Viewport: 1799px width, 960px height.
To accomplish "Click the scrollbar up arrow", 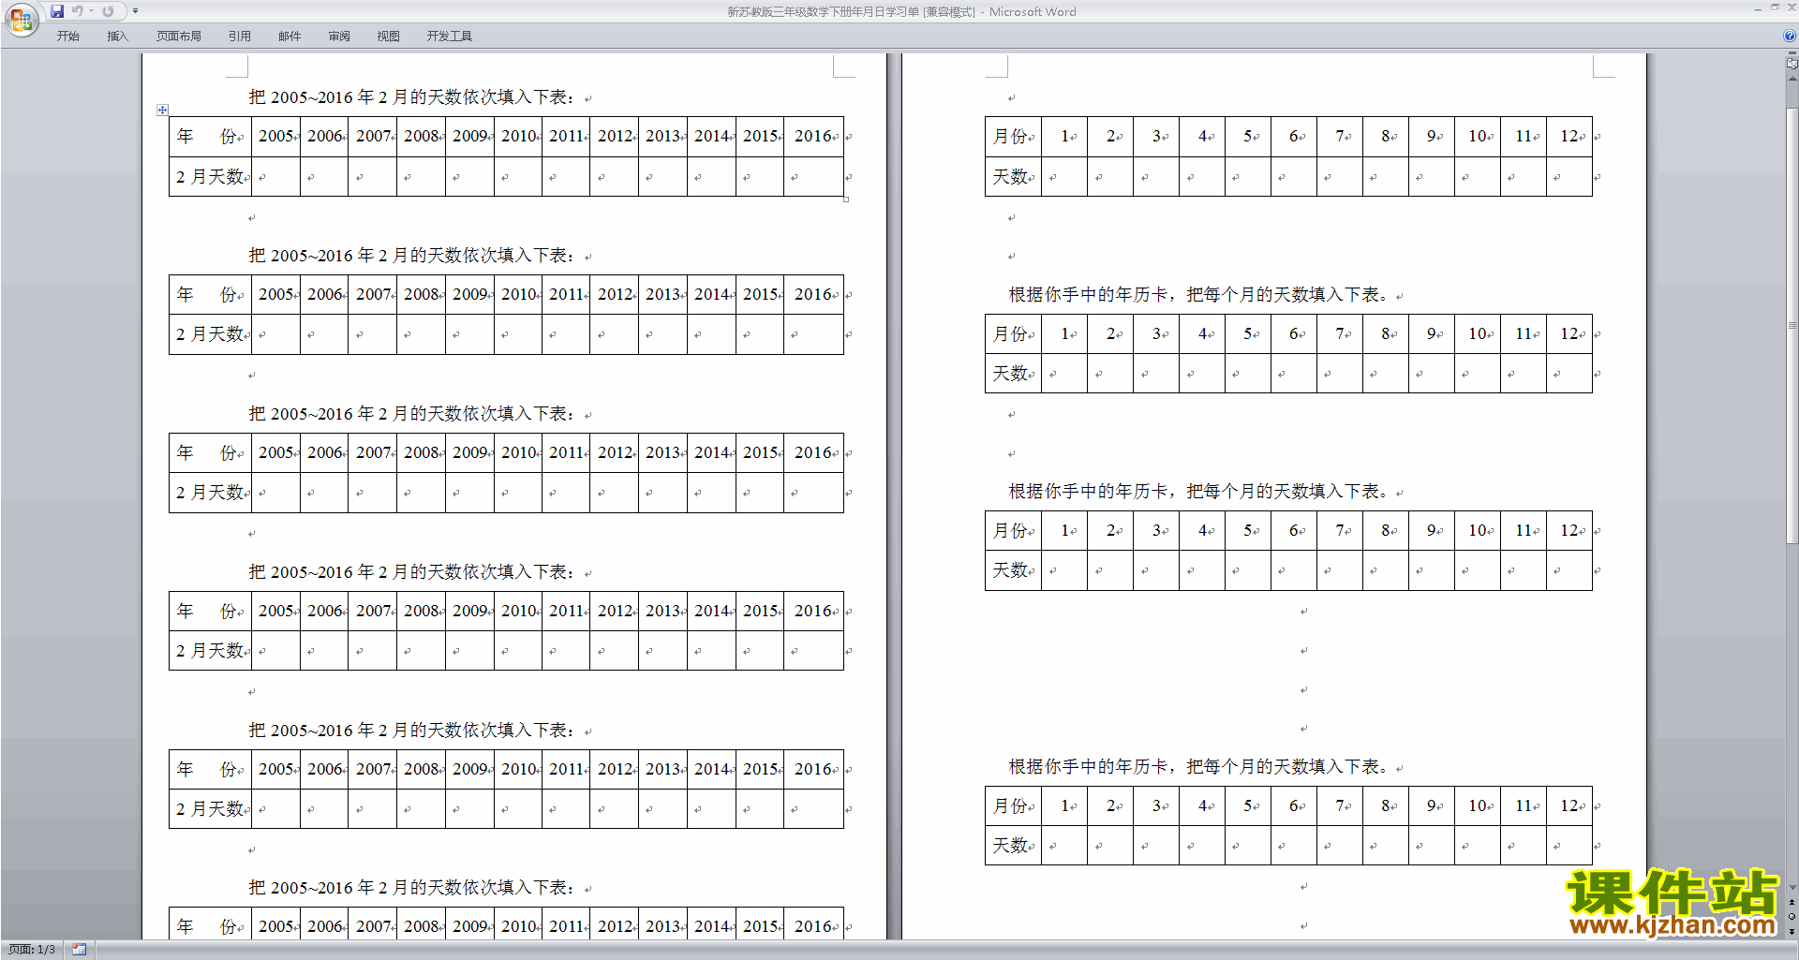I will [1792, 80].
